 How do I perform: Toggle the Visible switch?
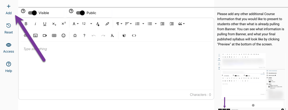click(x=32, y=13)
